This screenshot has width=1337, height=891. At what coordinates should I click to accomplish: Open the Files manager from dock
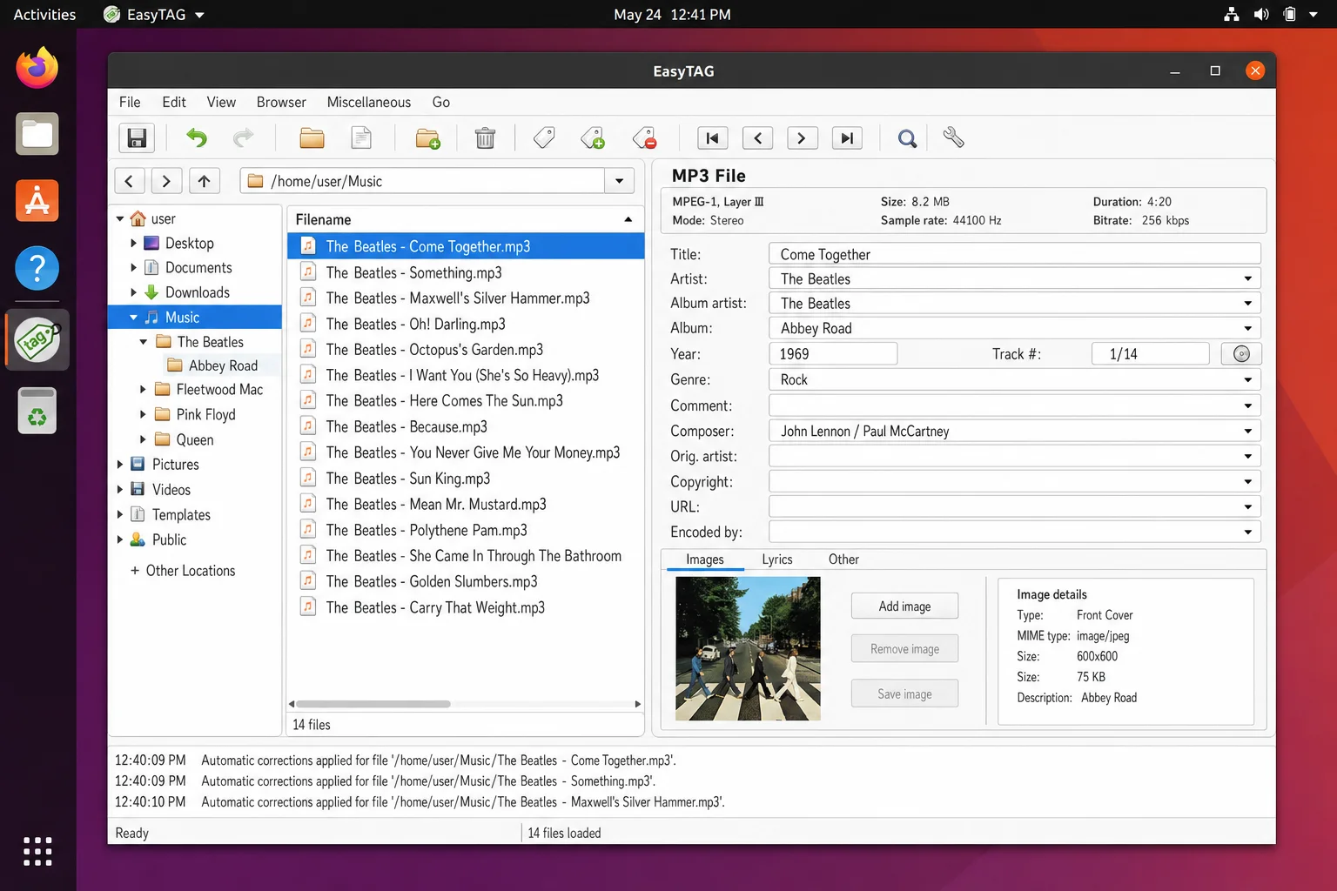pyautogui.click(x=37, y=134)
